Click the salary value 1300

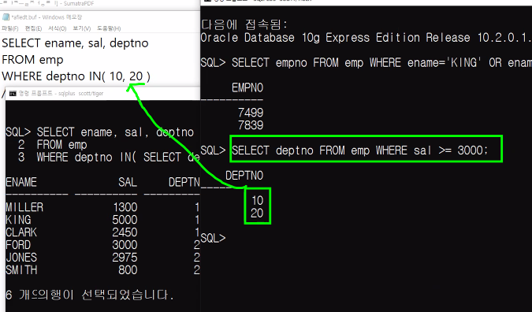[x=125, y=207]
